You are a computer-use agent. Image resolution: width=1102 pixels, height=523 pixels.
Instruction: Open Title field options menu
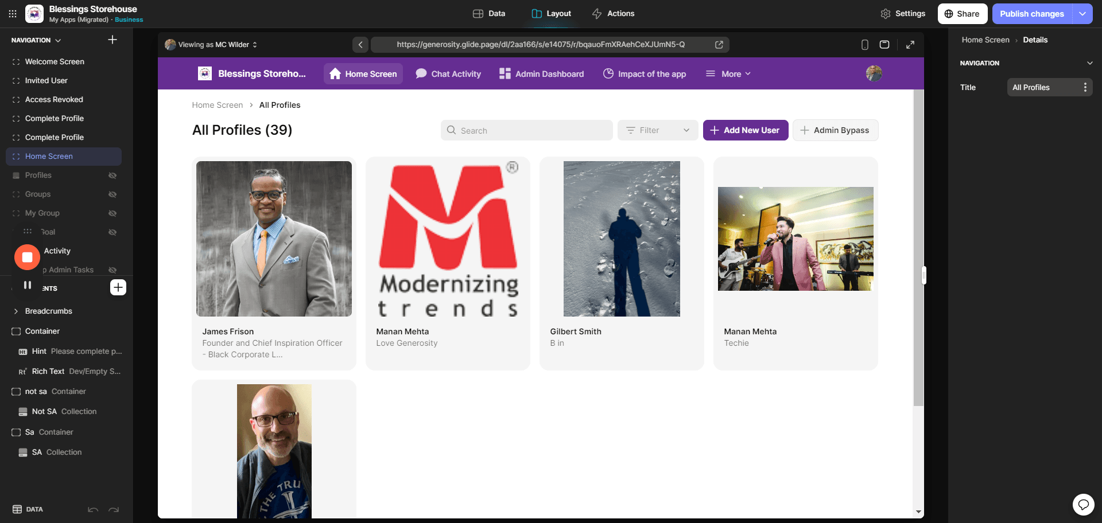1085,87
